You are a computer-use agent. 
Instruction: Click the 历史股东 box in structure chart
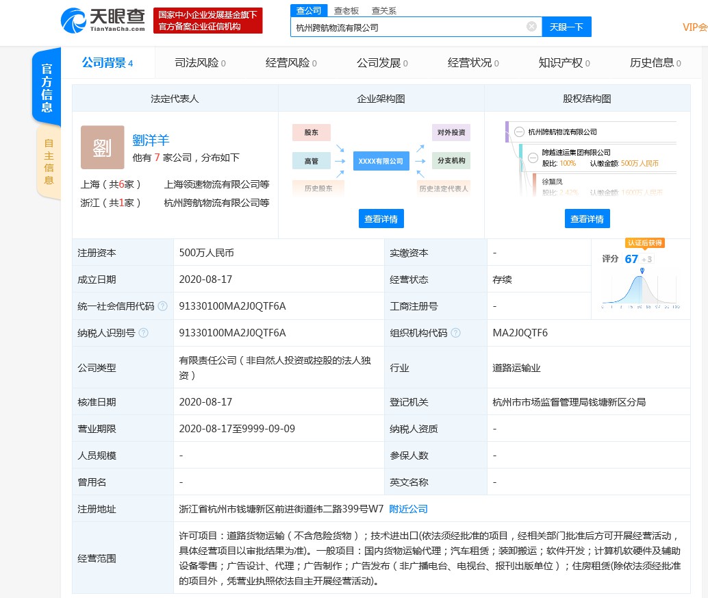(318, 188)
